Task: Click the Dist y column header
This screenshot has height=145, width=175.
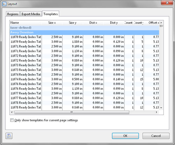Action: pyautogui.click(x=114, y=23)
